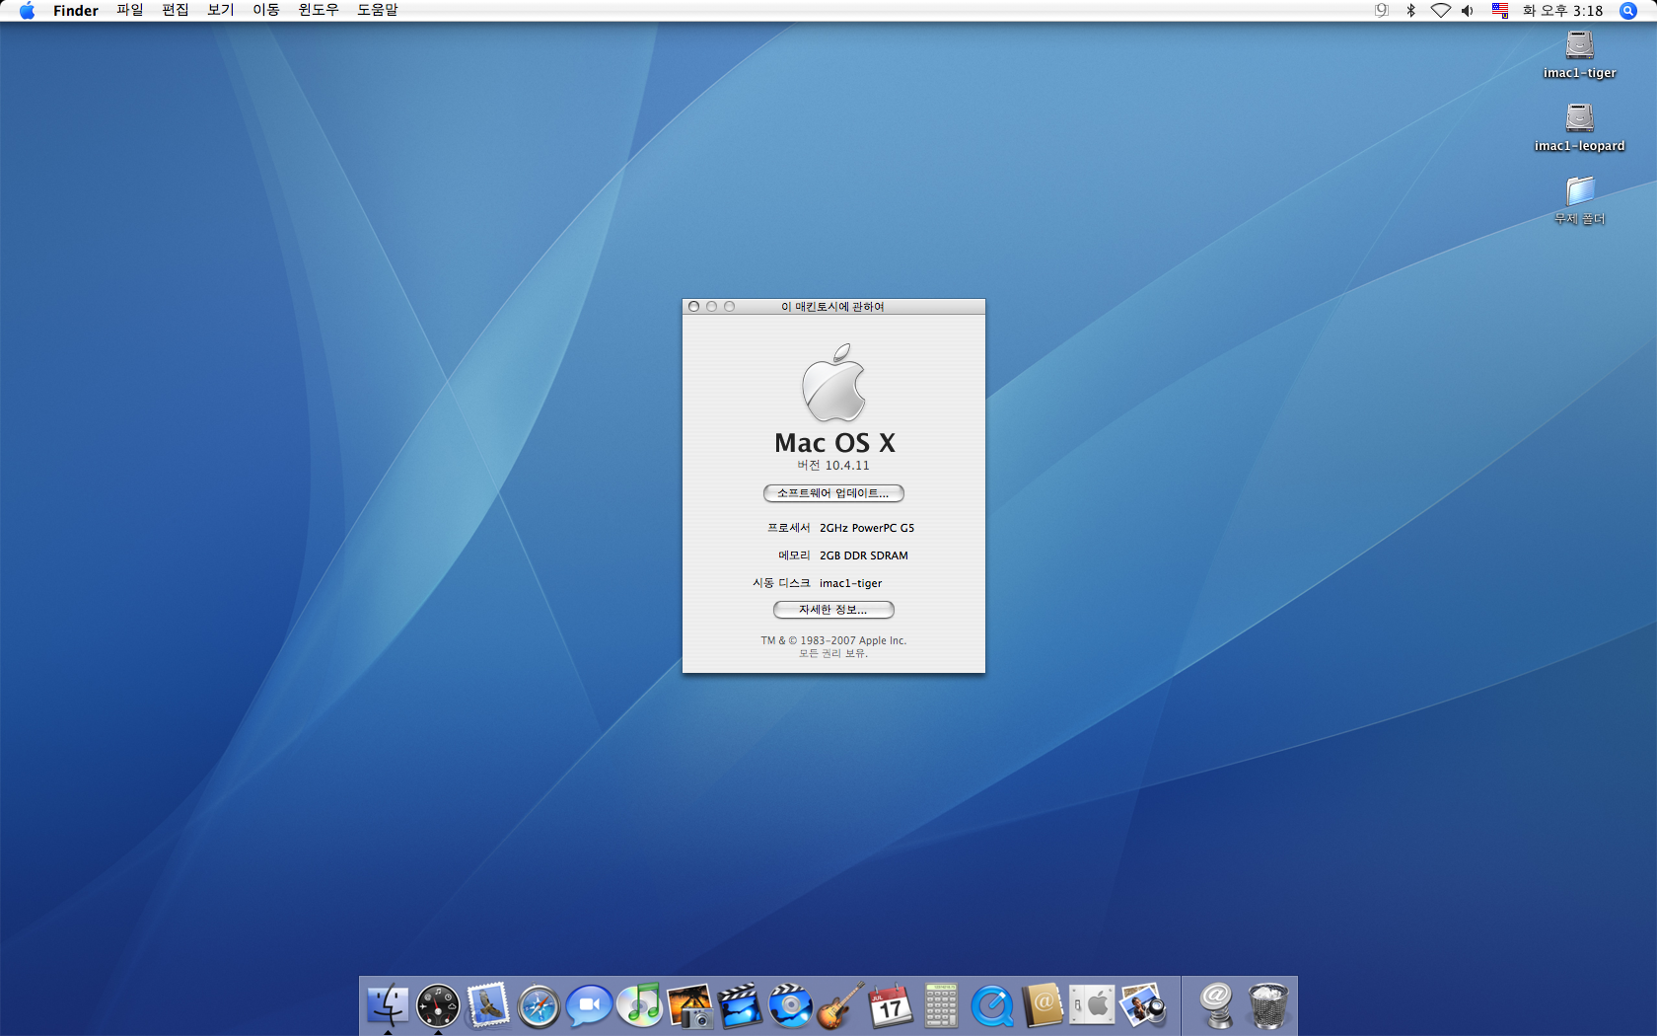Open the 파일 menu
Image resolution: width=1657 pixels, height=1036 pixels.
pos(130,11)
